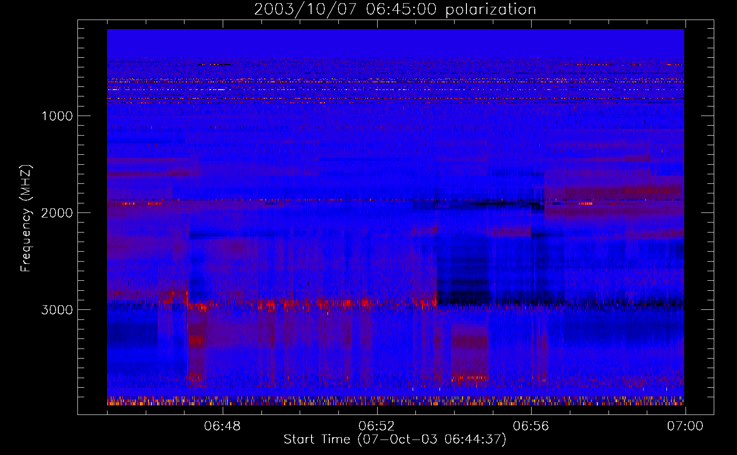Click the 07:00 time axis label

pos(685,426)
